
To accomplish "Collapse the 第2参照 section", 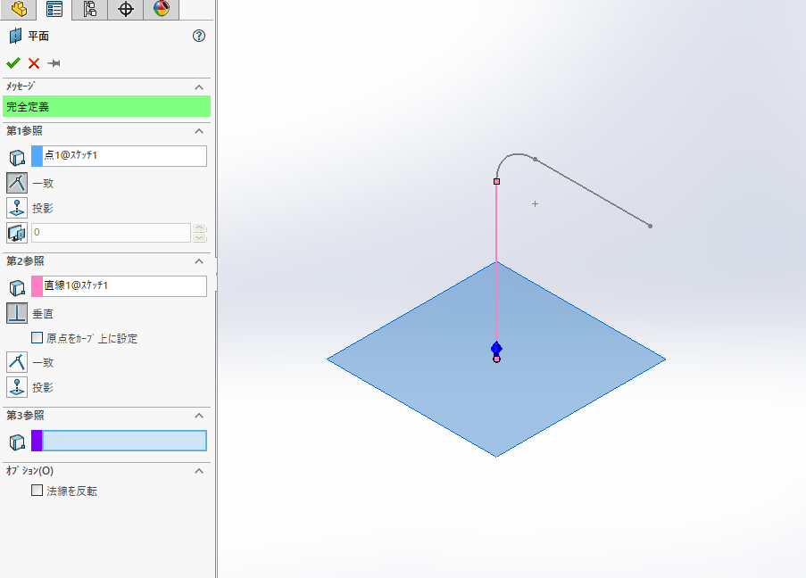I will [199, 261].
